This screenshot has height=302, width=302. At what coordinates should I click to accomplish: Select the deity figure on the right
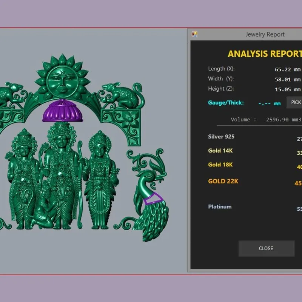point(100,179)
